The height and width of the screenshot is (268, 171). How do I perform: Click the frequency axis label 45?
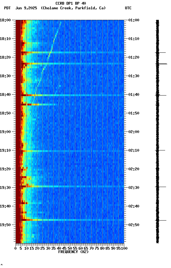[64, 248]
